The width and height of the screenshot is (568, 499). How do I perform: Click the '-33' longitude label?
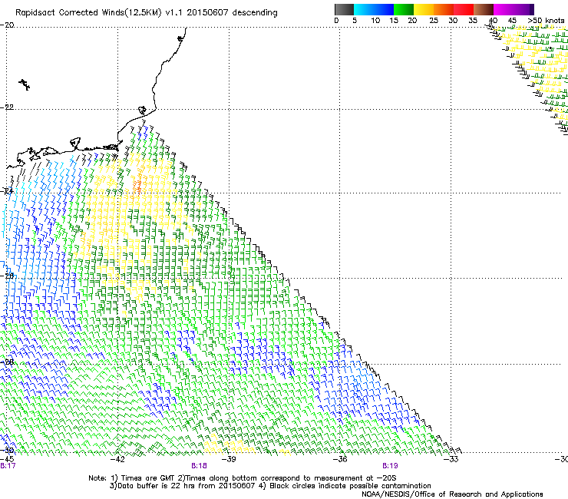tap(451, 459)
